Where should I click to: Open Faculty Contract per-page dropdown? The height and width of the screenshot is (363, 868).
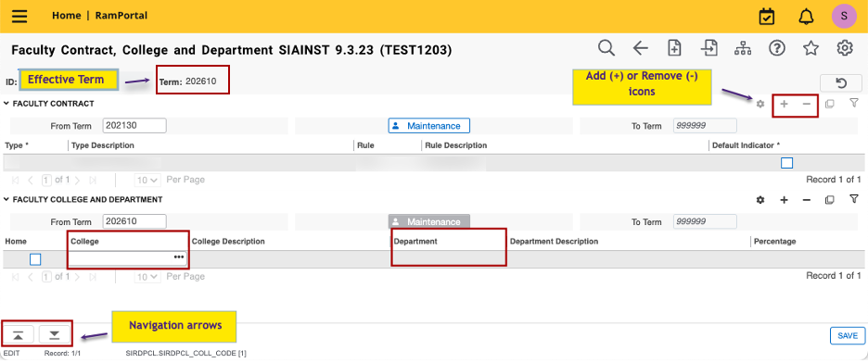(x=147, y=181)
